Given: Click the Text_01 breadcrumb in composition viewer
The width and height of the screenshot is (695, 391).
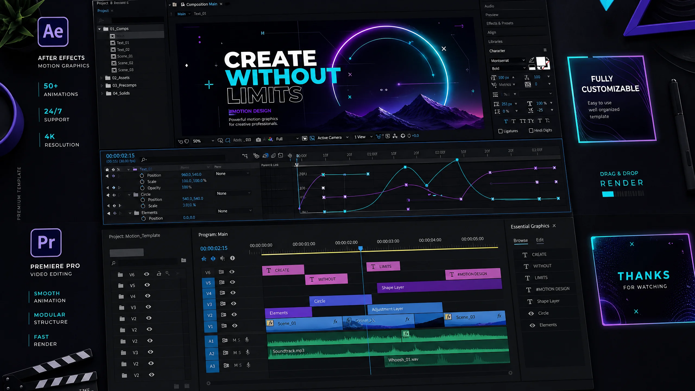Looking at the screenshot, I should pyautogui.click(x=200, y=14).
